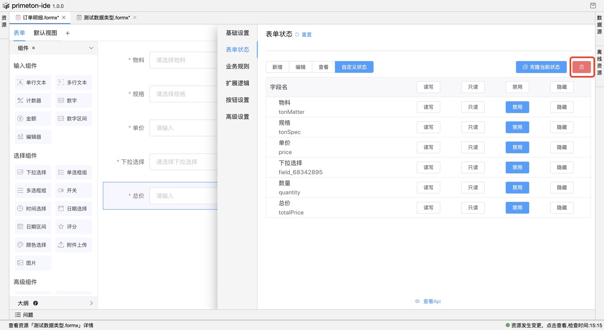Select the 时间选择 clock component
Image resolution: width=604 pixels, height=330 pixels.
pyautogui.click(x=32, y=209)
